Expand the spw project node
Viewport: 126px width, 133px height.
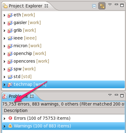click(x=4, y=69)
